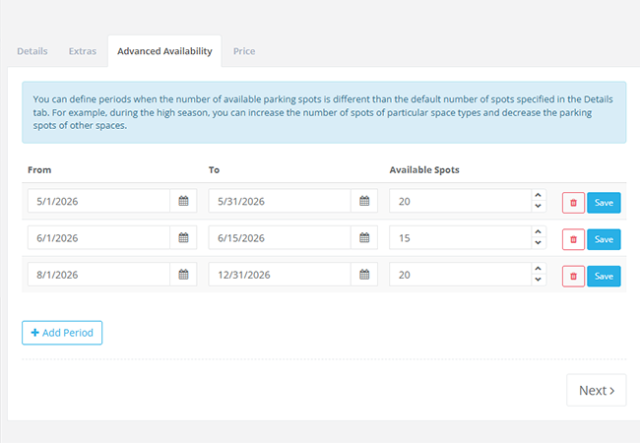Decrease available spots in the 5/1/2026 row

tap(538, 206)
